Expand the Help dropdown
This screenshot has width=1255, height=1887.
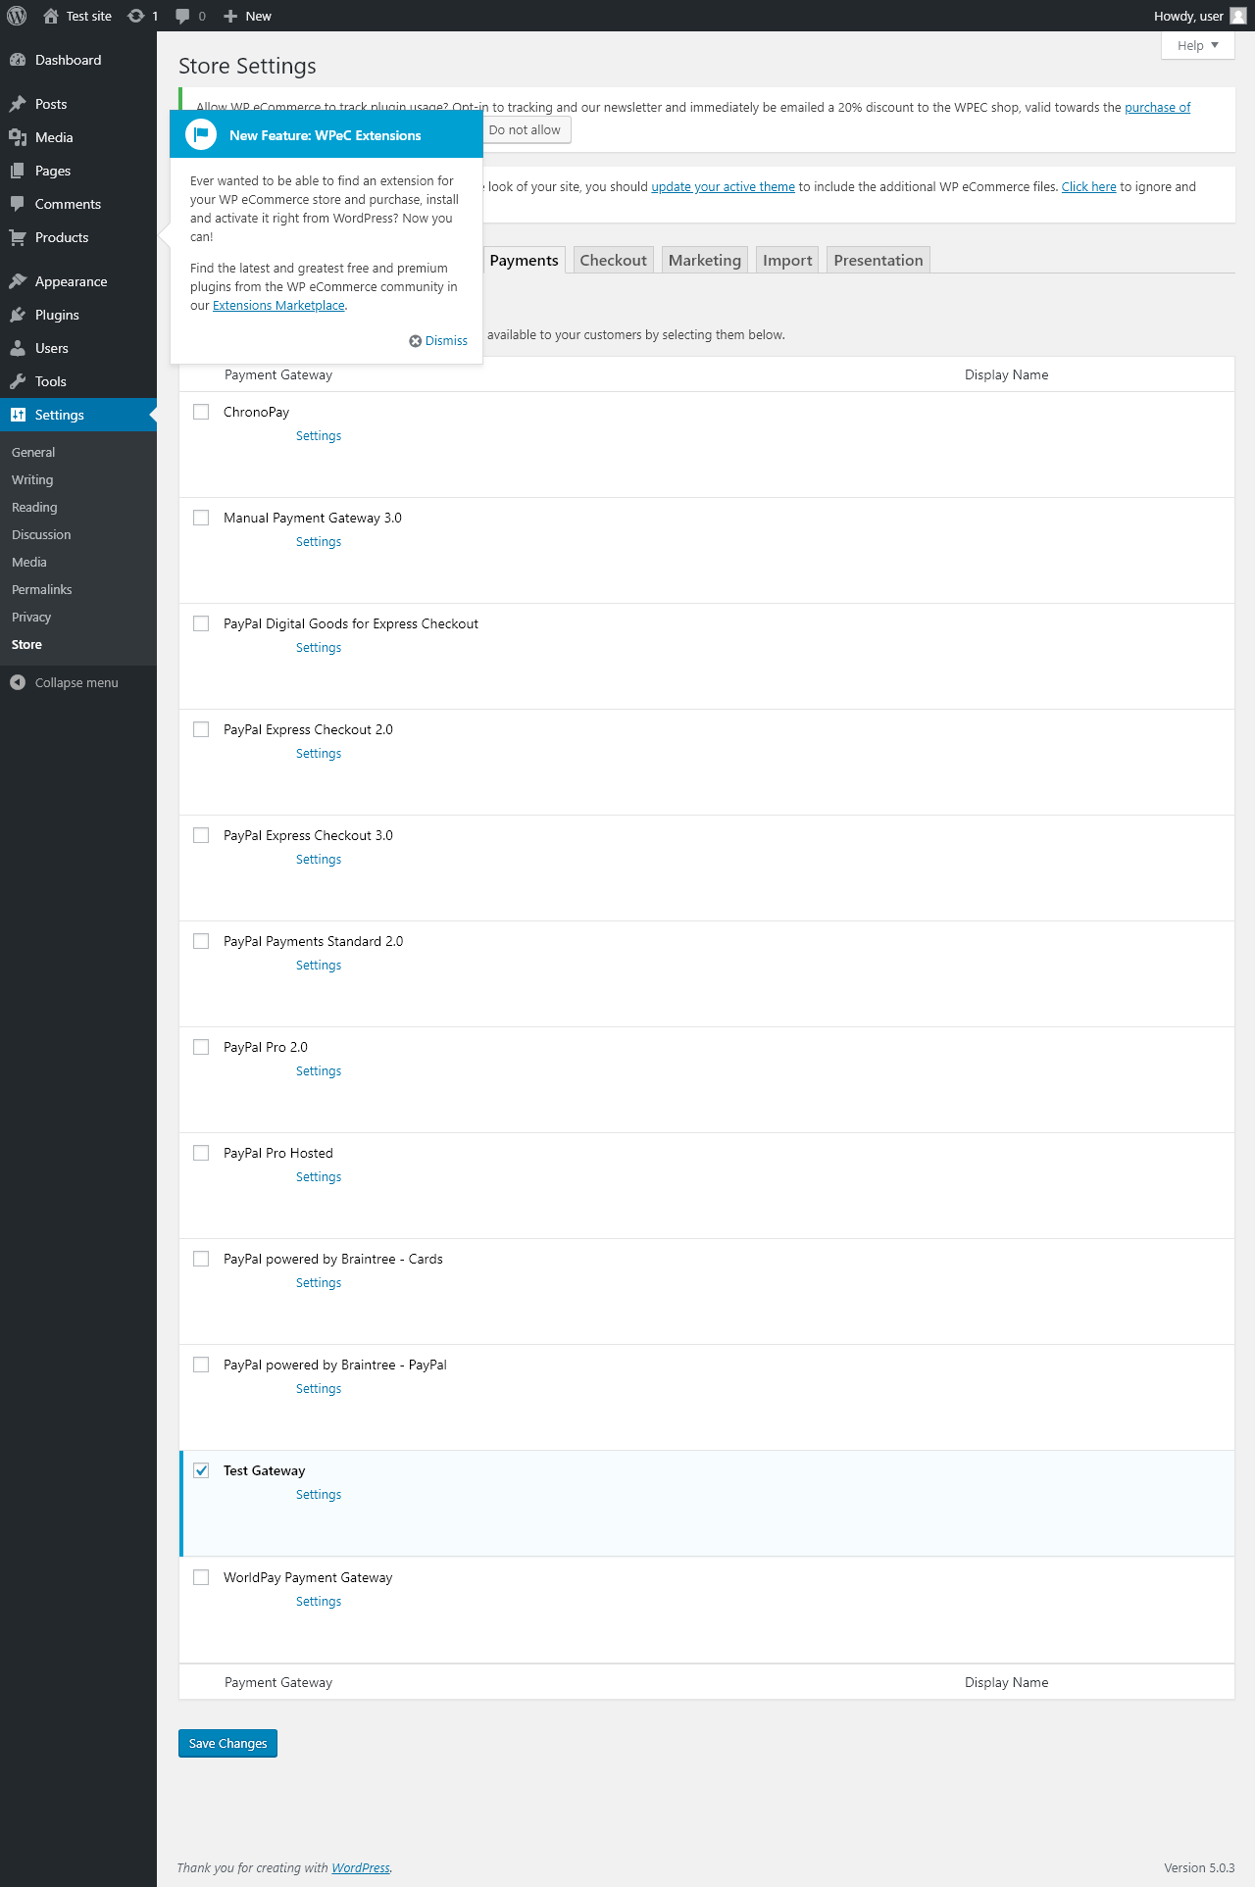point(1197,45)
